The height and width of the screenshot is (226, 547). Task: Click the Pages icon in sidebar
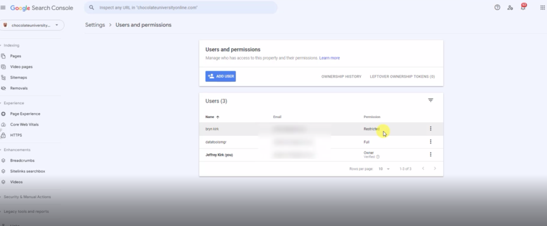click(4, 56)
